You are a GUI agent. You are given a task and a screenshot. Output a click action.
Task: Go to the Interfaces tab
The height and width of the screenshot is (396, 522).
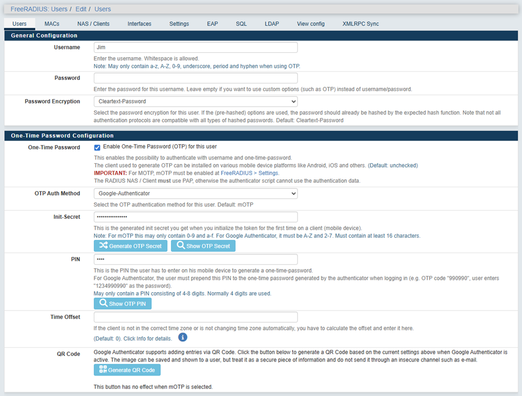(x=139, y=24)
